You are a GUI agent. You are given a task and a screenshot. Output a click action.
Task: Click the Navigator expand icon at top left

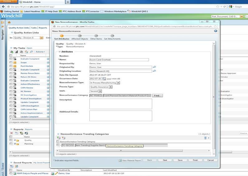(2, 22)
